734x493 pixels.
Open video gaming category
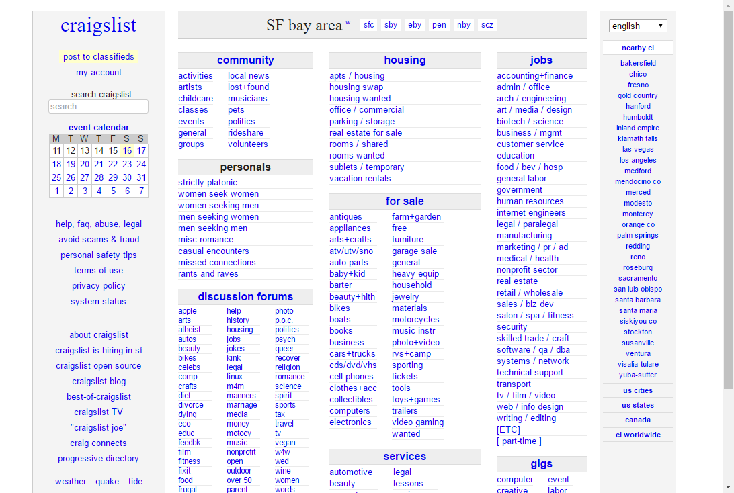point(417,422)
